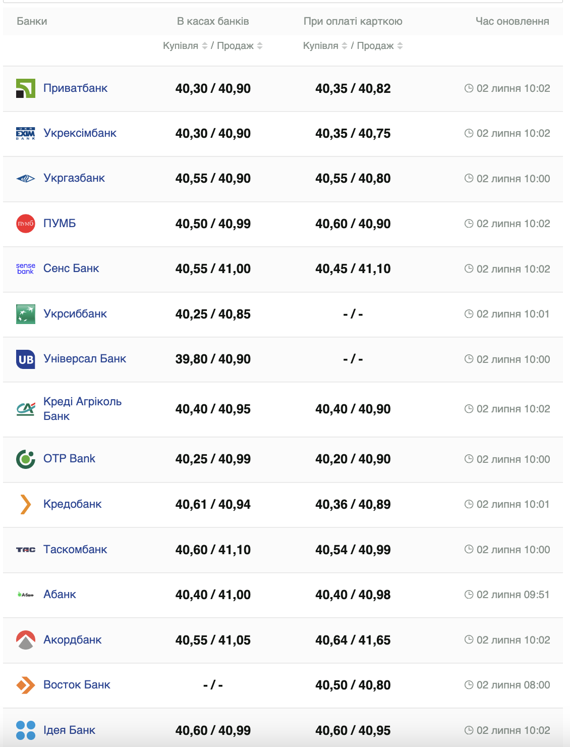Screen dimensions: 570x747
Task: Open the Укргазбанк bank link
Action: pos(74,178)
